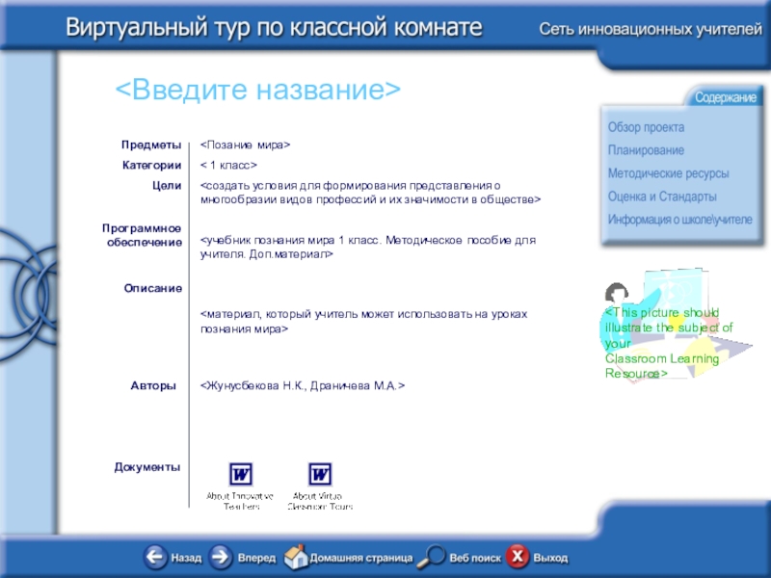Click the Вперед forward arrow icon
The height and width of the screenshot is (578, 771).
tap(221, 557)
